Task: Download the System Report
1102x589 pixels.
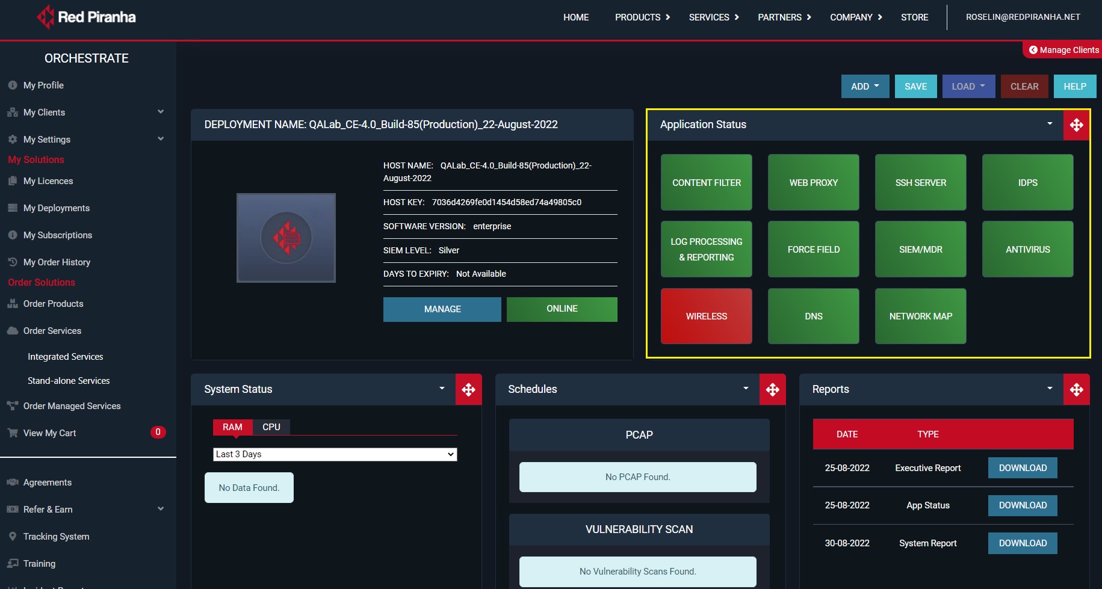Action: point(1023,543)
